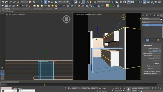Select the Link tool

11,2
